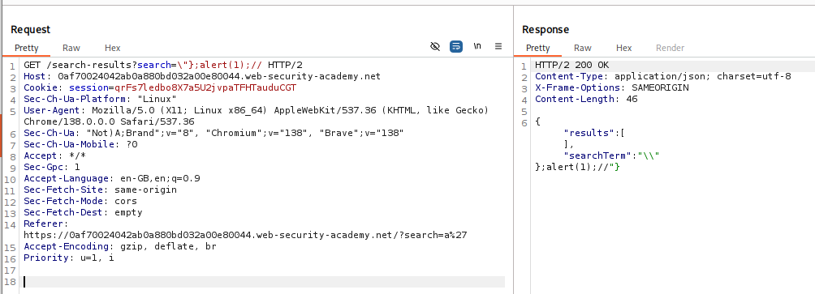Click the Content-Length response header

[x=586, y=99]
